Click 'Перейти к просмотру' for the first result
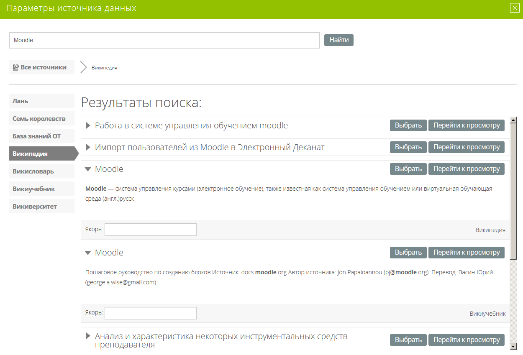Image resolution: width=523 pixels, height=355 pixels. pyautogui.click(x=466, y=125)
